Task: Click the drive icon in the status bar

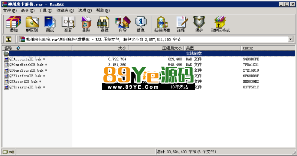Action: click(x=6, y=152)
